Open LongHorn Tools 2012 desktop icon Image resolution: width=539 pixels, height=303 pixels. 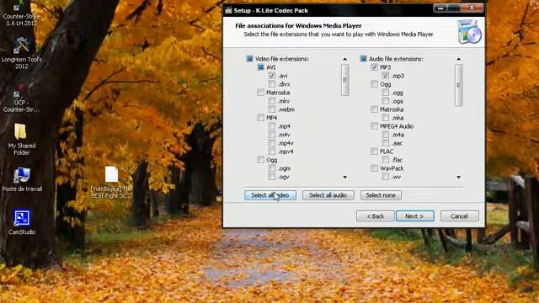click(21, 52)
